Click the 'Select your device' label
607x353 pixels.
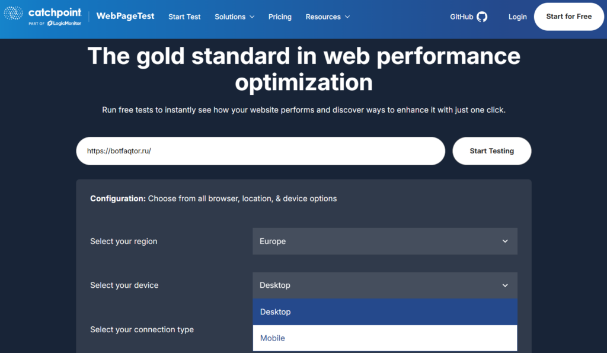pyautogui.click(x=124, y=285)
